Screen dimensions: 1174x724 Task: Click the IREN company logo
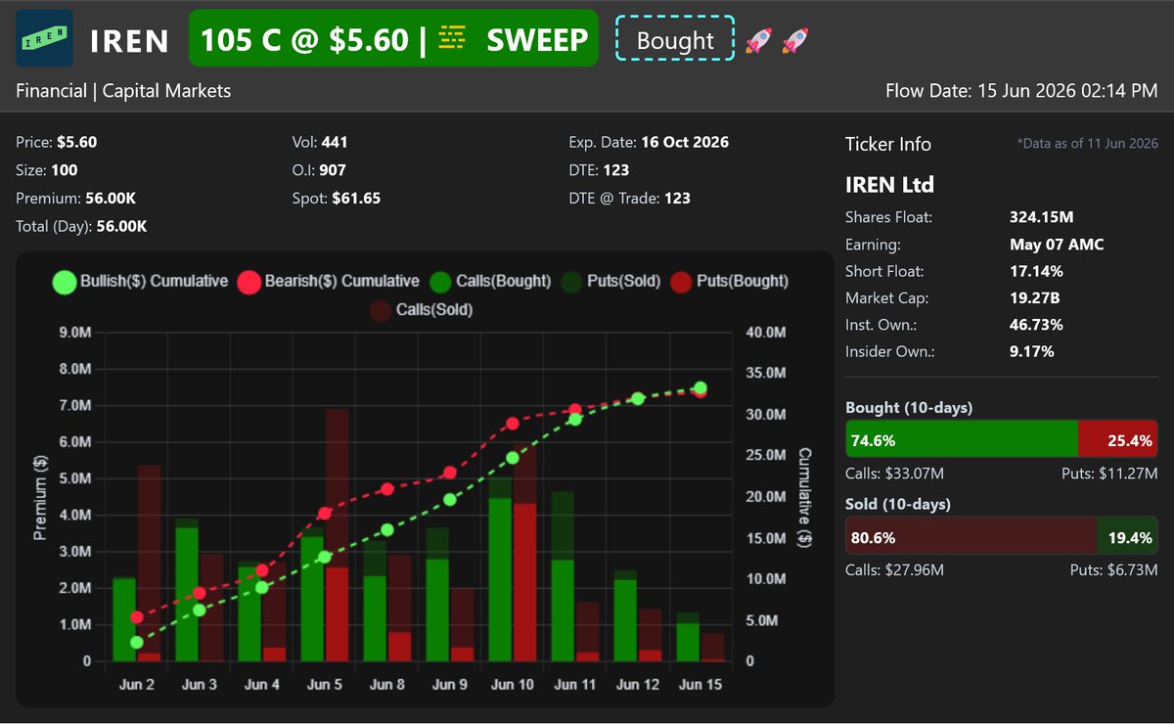(x=44, y=38)
